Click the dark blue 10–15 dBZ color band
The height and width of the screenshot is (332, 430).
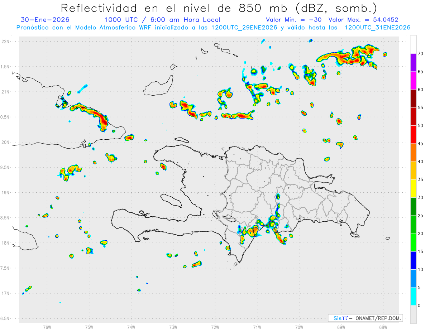point(413,260)
